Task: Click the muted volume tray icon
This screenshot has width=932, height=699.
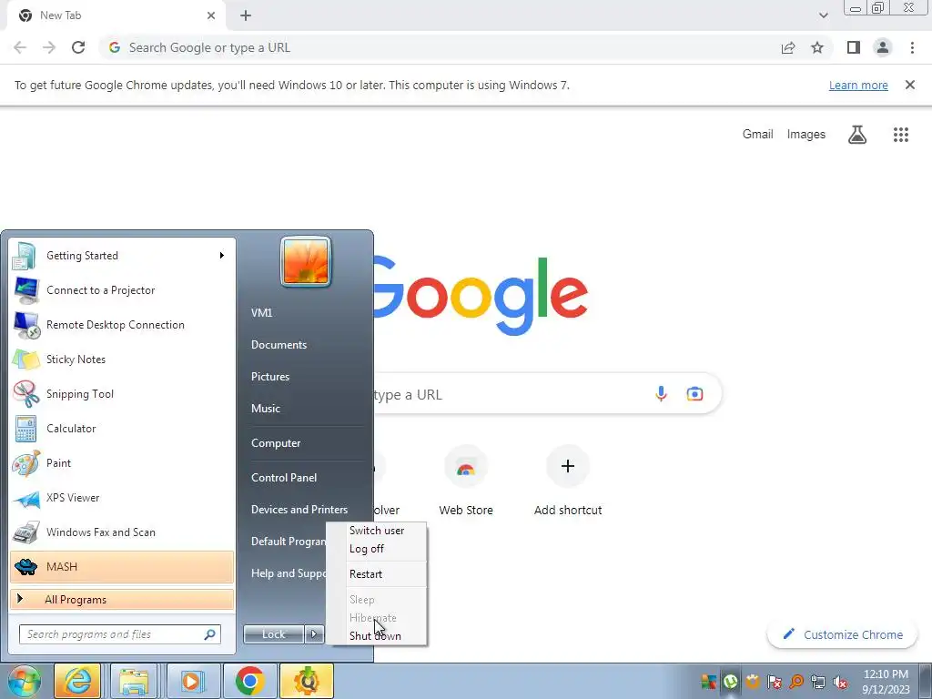Action: pos(840,682)
